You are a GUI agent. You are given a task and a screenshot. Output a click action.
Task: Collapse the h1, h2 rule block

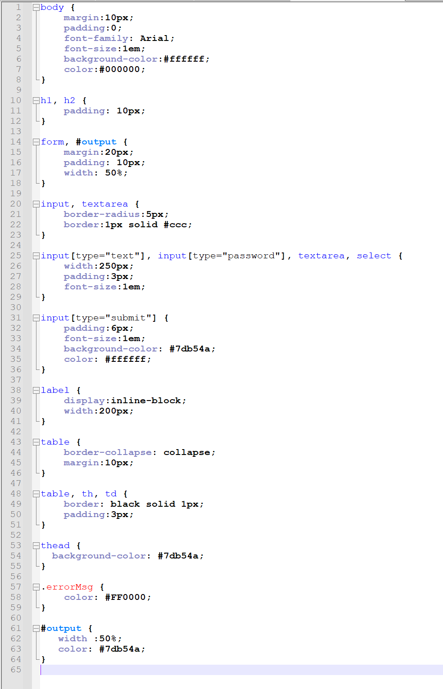click(36, 100)
